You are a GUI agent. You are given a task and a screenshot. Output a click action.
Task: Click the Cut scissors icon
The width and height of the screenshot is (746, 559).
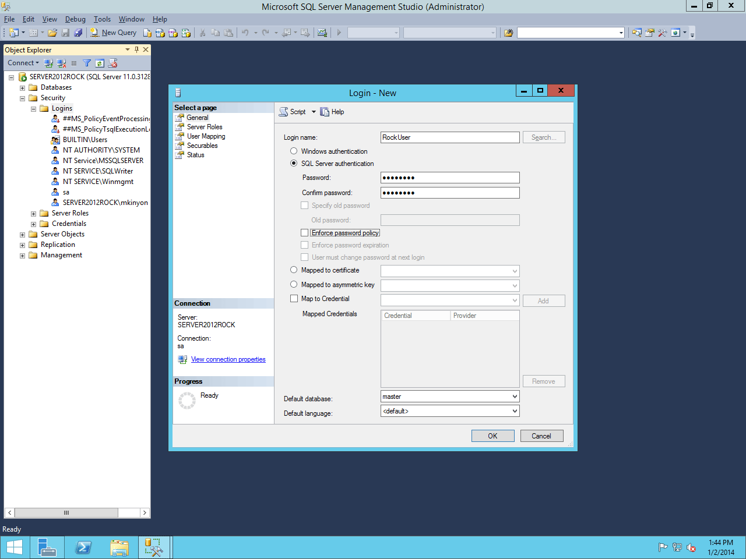(202, 33)
